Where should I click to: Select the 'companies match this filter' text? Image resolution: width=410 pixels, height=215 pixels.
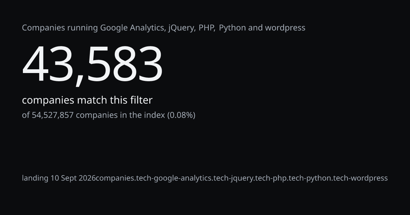tap(87, 100)
